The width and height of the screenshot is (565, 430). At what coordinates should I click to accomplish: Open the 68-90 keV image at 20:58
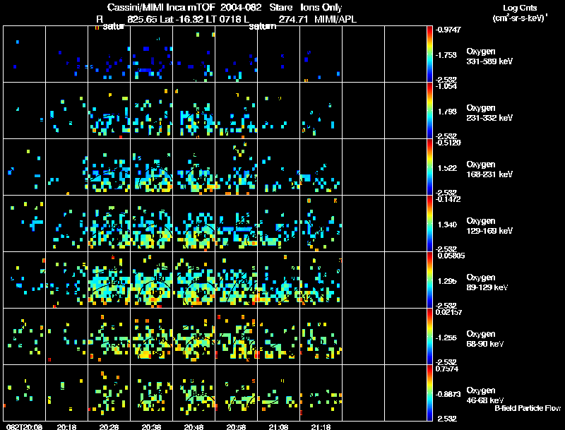[x=237, y=336]
